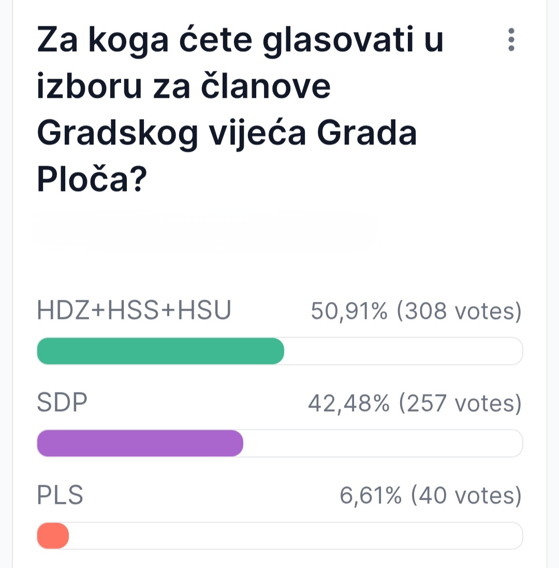Select the SDP option label

coord(62,402)
